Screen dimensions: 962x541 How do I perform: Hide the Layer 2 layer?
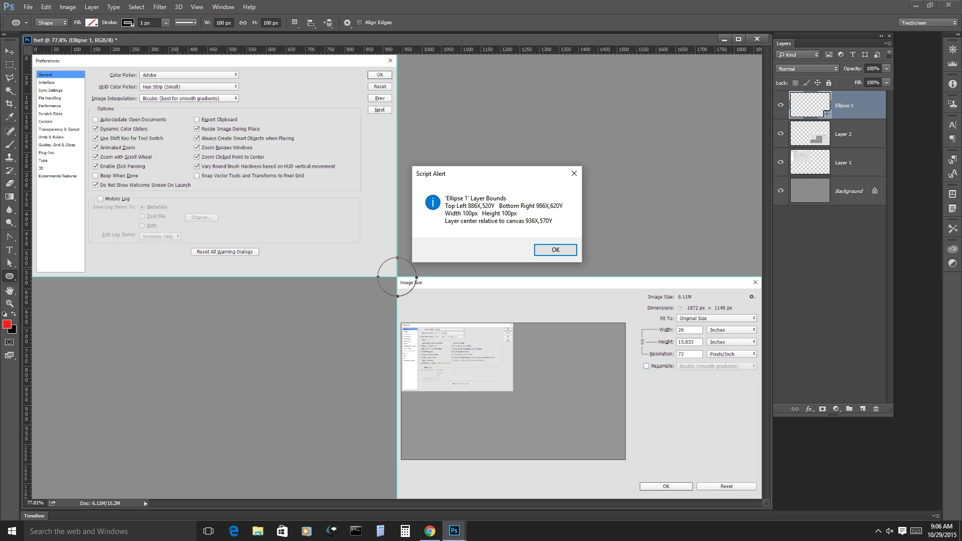781,134
